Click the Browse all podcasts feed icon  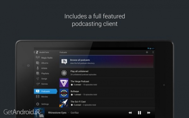[64, 62]
